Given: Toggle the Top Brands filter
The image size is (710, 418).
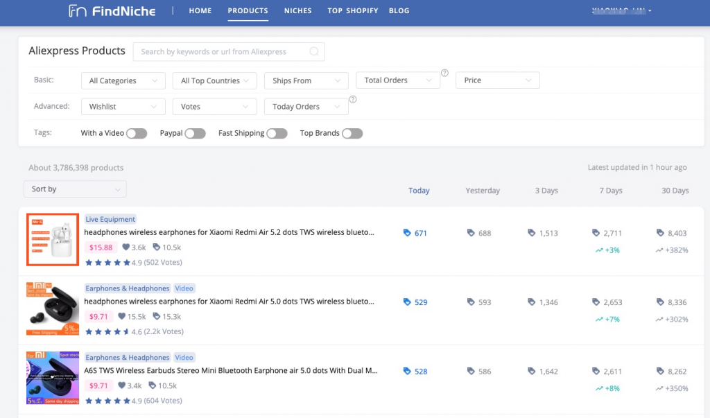Looking at the screenshot, I should pyautogui.click(x=352, y=133).
